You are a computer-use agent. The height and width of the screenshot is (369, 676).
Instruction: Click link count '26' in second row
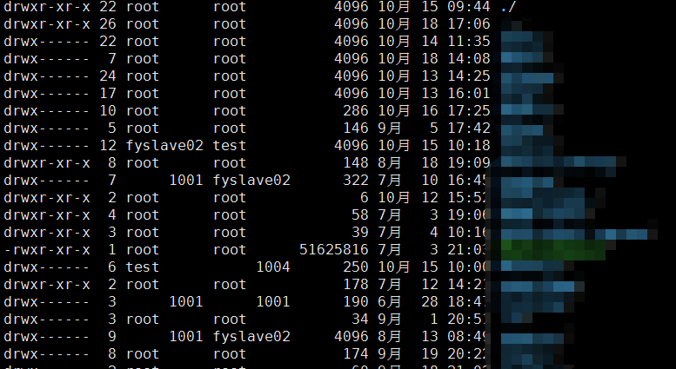(108, 24)
